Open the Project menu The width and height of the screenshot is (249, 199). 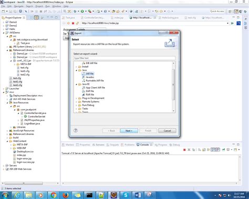click(39, 6)
